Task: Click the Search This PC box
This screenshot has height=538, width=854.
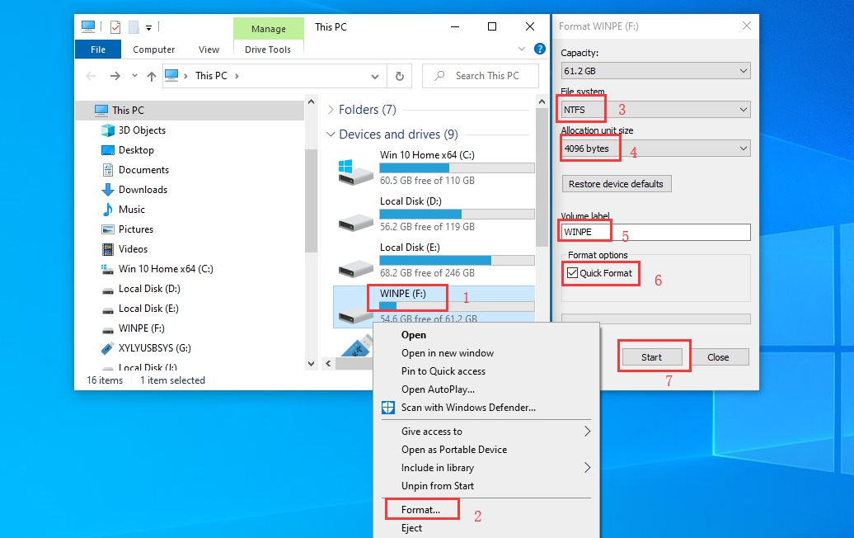Action: [481, 76]
